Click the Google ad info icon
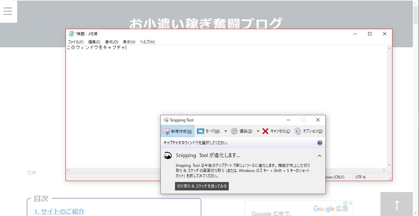 (x=345, y=203)
